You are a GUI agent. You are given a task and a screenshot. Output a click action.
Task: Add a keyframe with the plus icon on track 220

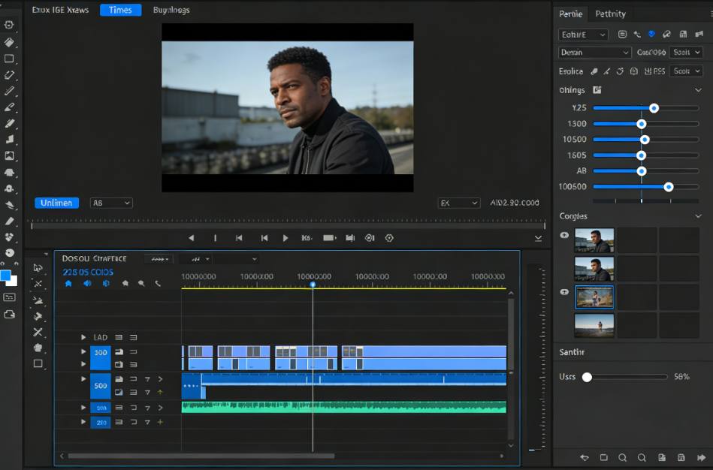tap(160, 422)
